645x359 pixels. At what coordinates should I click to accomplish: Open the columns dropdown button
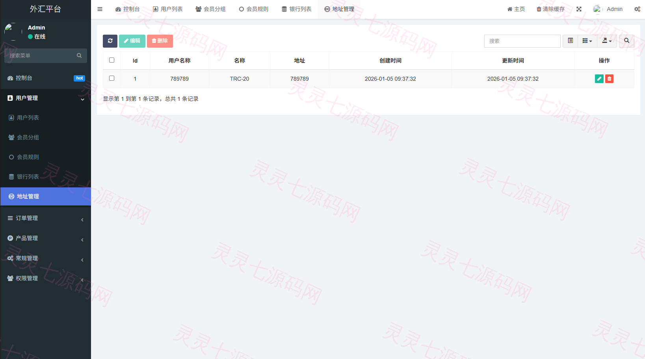(x=587, y=41)
